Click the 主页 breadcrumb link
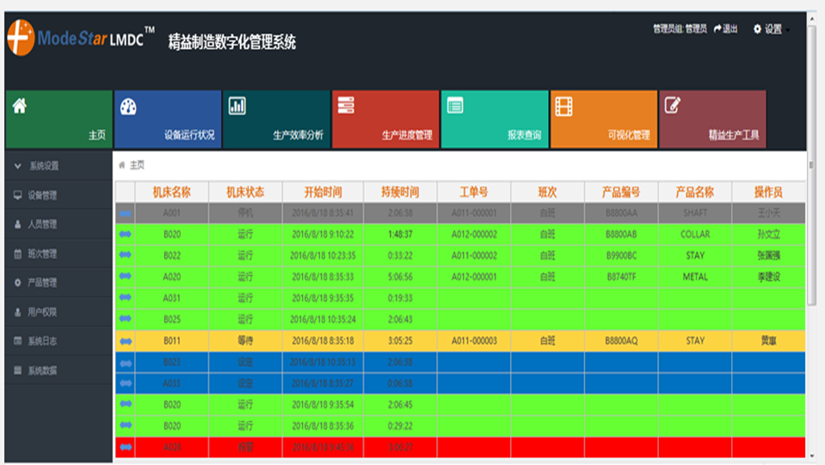 [137, 165]
